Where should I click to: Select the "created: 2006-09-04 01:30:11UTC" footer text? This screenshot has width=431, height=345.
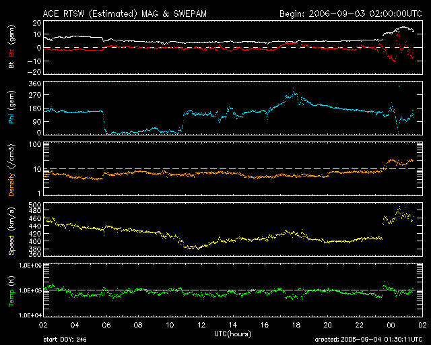[x=368, y=340]
